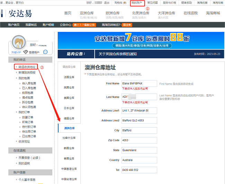This screenshot has height=184, width=225.
Task: Open 海淘商城 in the main navigation
Action: click(x=213, y=13)
